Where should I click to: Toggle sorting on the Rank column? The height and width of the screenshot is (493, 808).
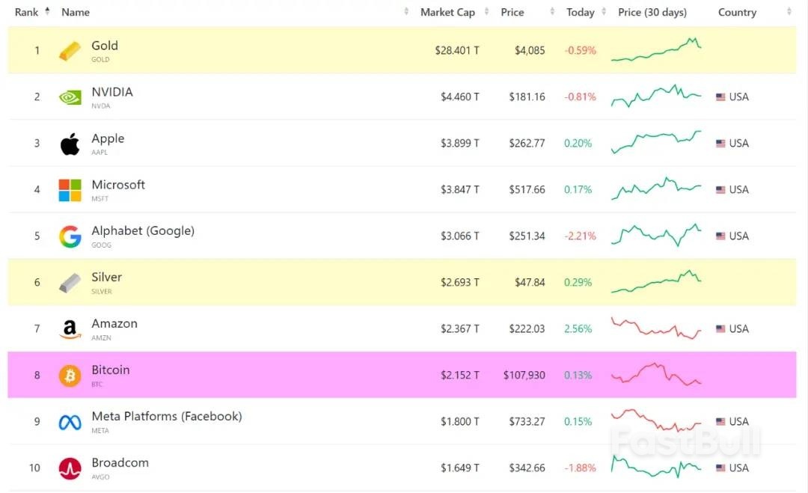tap(46, 10)
